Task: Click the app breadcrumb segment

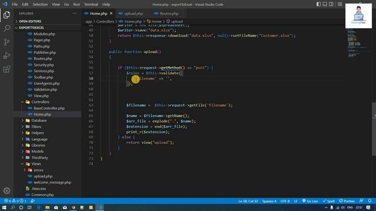Action: tap(89, 21)
